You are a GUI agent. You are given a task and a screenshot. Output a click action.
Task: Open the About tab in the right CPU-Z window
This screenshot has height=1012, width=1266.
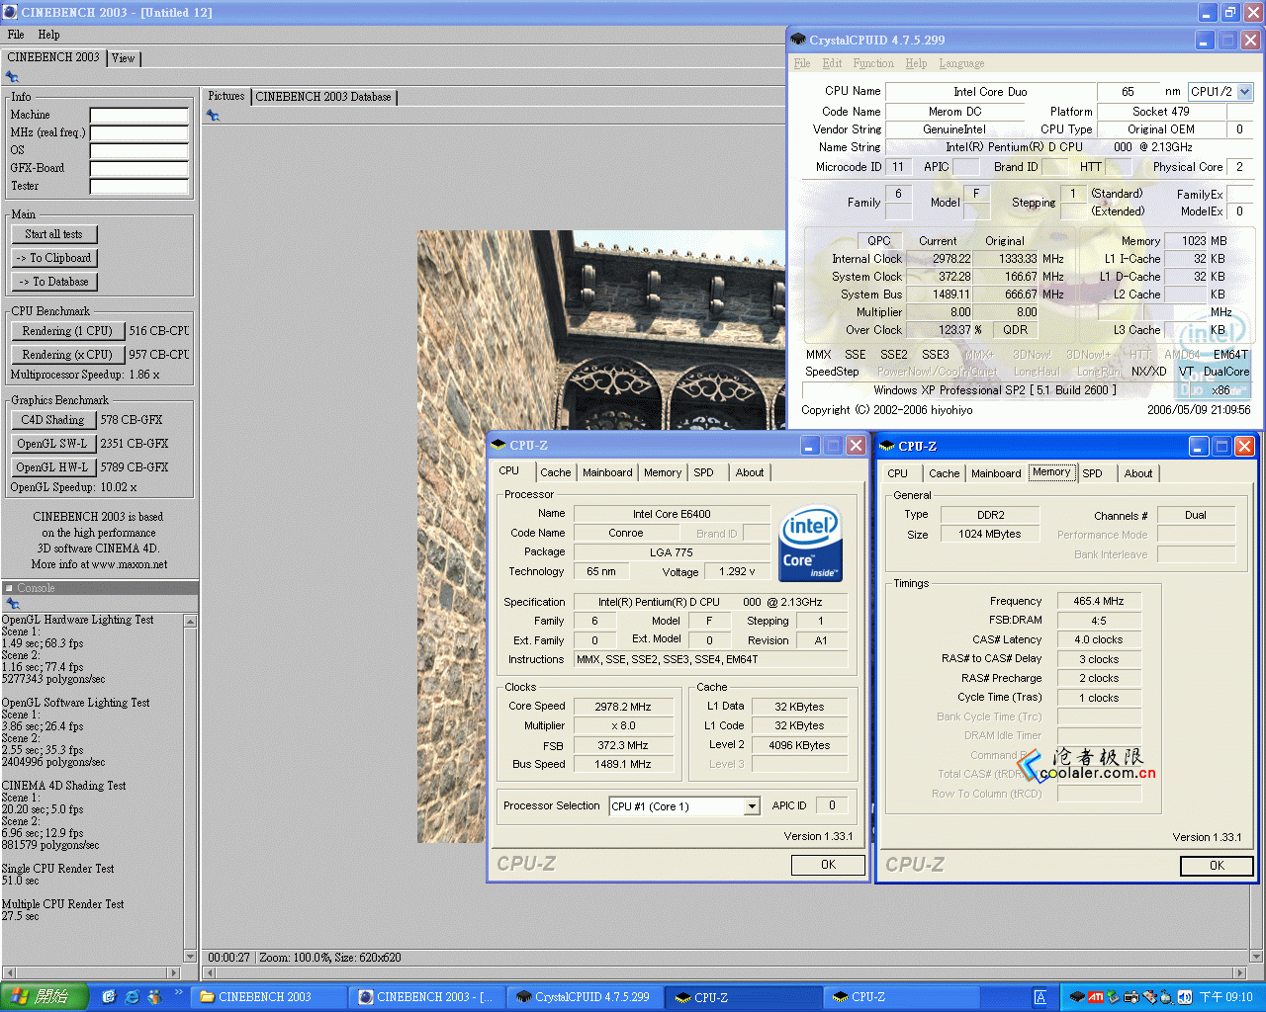coord(1138,473)
